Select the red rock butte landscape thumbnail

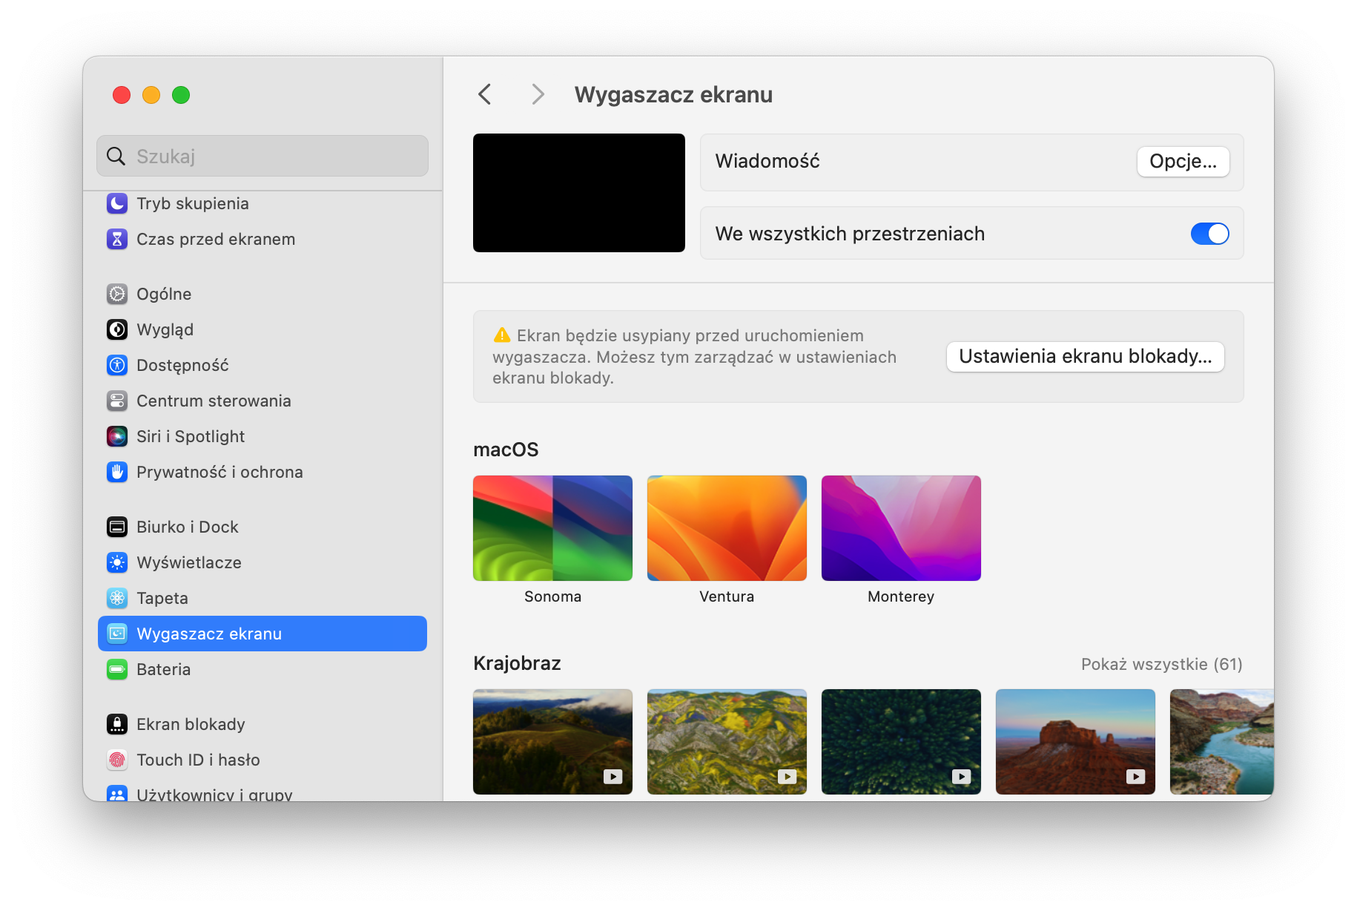(x=1075, y=742)
